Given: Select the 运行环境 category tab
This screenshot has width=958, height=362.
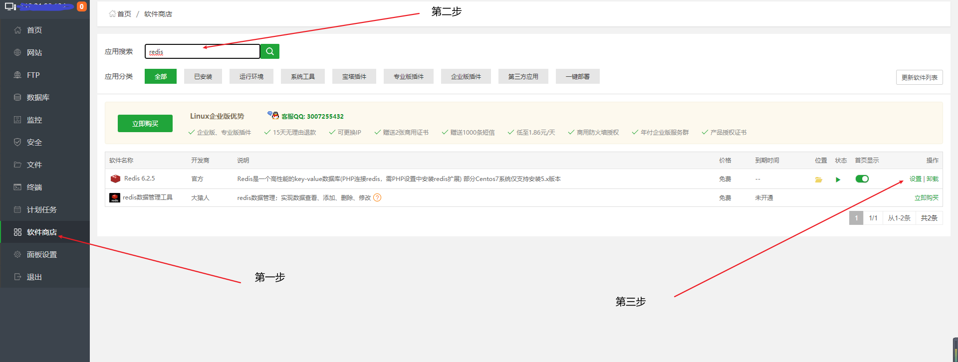Looking at the screenshot, I should tap(251, 76).
